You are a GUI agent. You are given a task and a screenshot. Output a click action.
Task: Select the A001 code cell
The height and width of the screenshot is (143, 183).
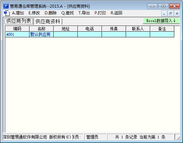tap(17, 34)
